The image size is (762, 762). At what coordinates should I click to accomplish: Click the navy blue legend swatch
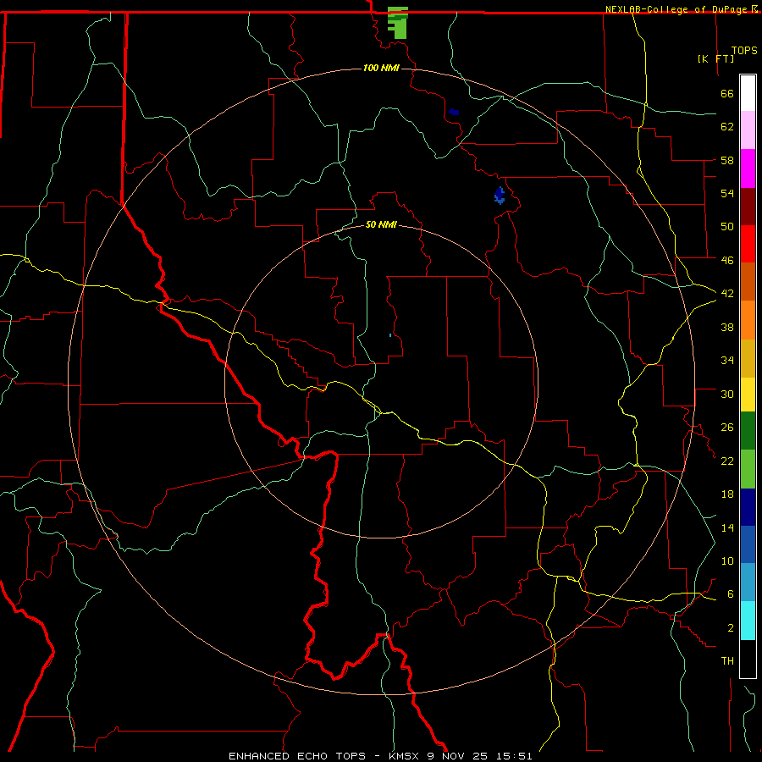pos(748,507)
